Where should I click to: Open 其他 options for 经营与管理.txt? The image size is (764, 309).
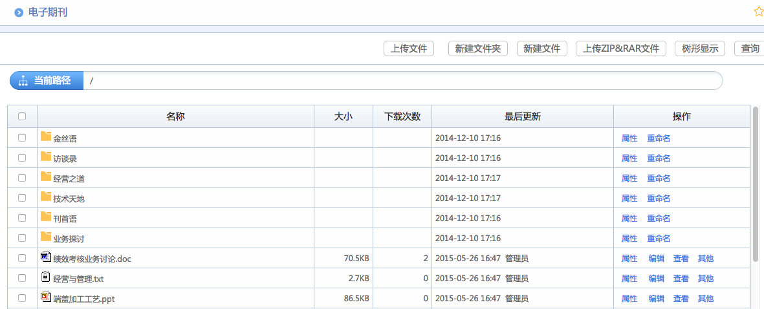pyautogui.click(x=705, y=278)
